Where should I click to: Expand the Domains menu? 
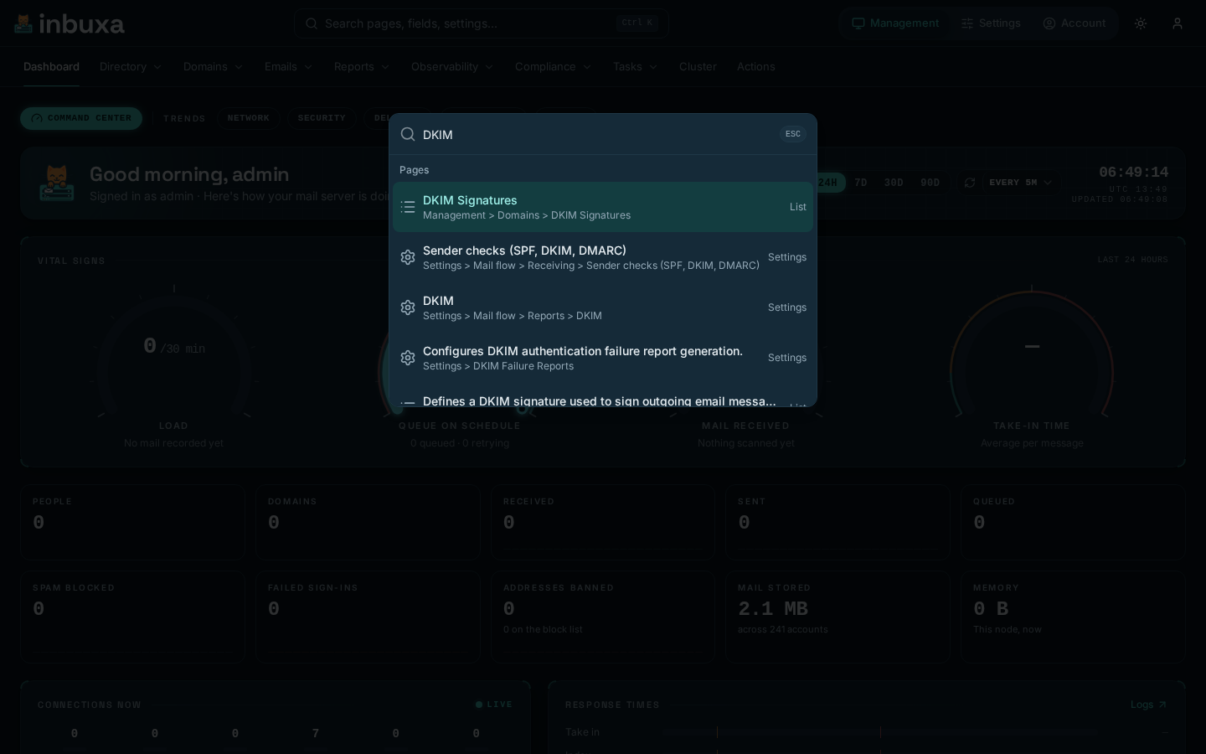click(x=214, y=67)
